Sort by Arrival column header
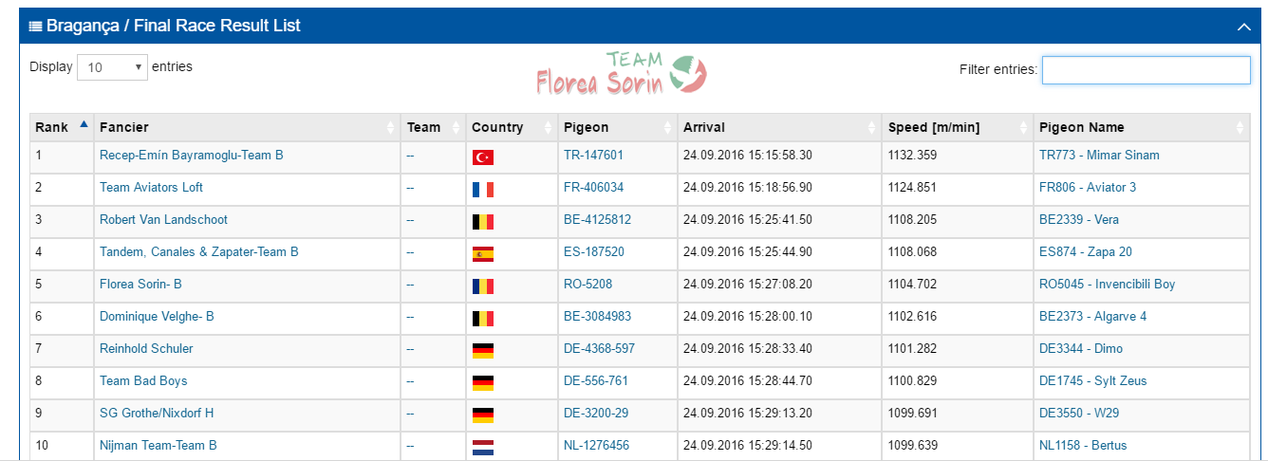The height and width of the screenshot is (461, 1268). click(779, 127)
